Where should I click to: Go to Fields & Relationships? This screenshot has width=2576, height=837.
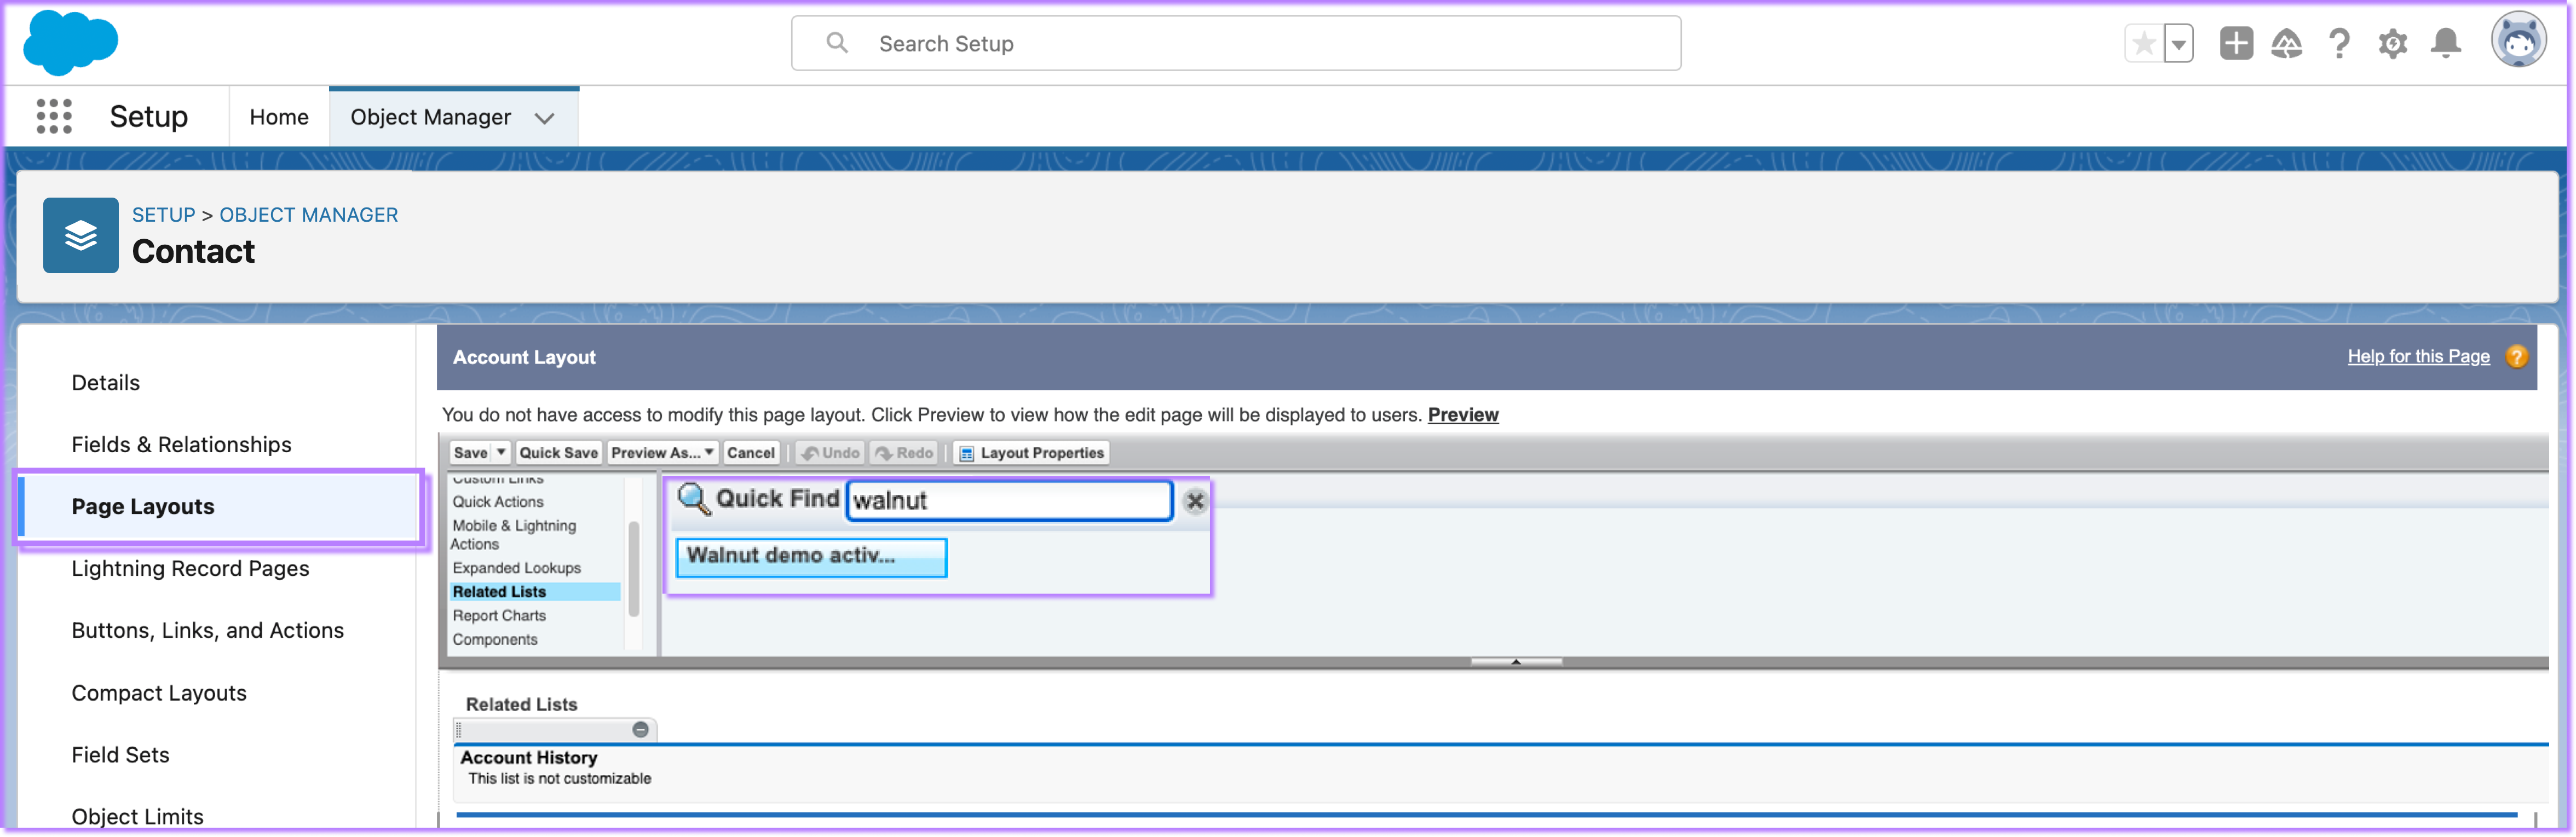point(181,444)
